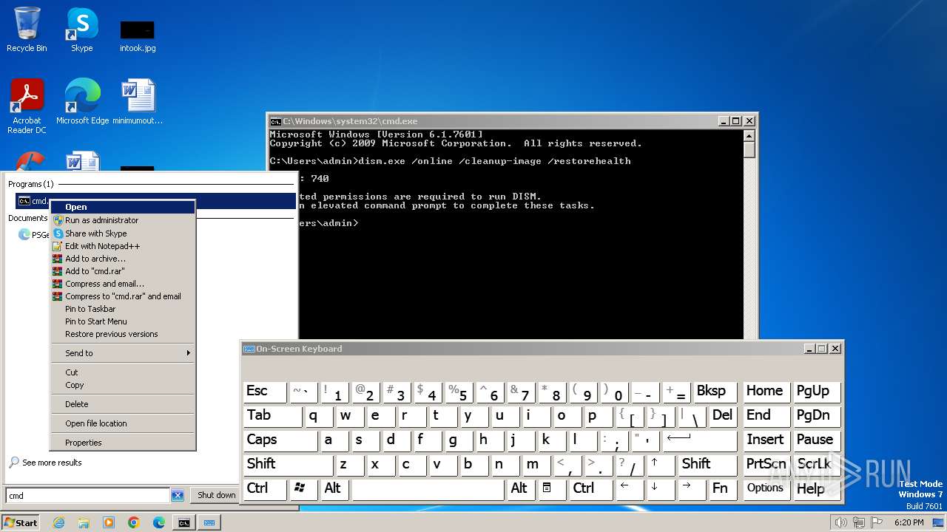Select the intook.jpg desktop file

[x=138, y=35]
